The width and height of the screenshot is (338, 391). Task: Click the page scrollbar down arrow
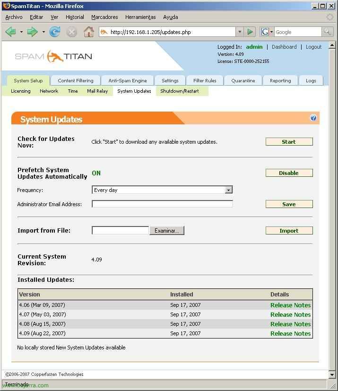332,374
